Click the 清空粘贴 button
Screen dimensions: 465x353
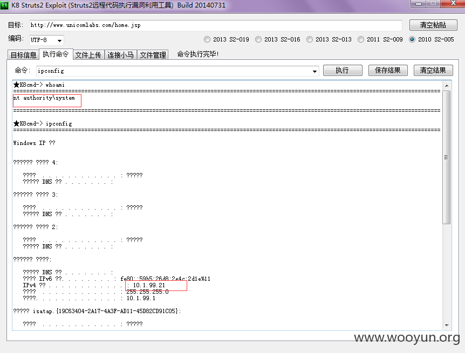coord(433,25)
